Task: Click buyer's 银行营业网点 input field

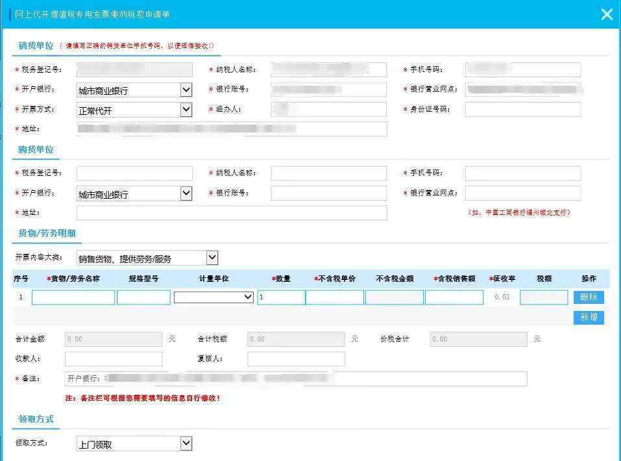Action: [522, 193]
